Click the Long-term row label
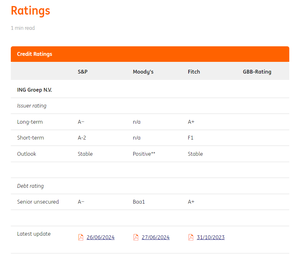295x255 pixels. click(30, 122)
